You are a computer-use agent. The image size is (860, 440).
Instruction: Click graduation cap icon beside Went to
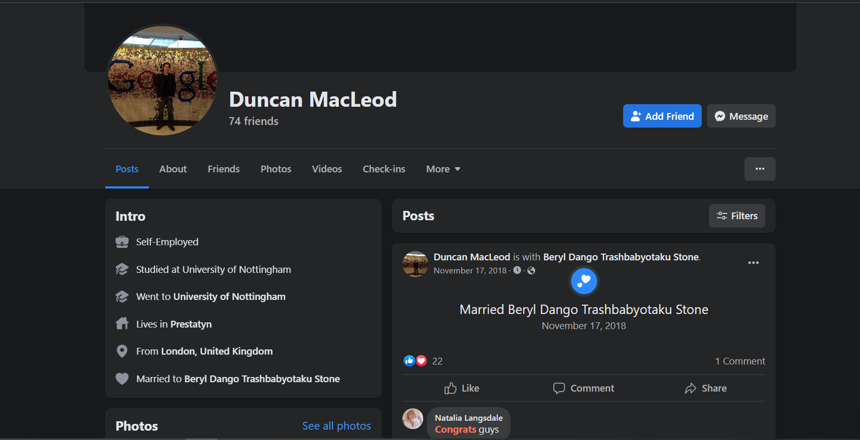click(x=122, y=296)
